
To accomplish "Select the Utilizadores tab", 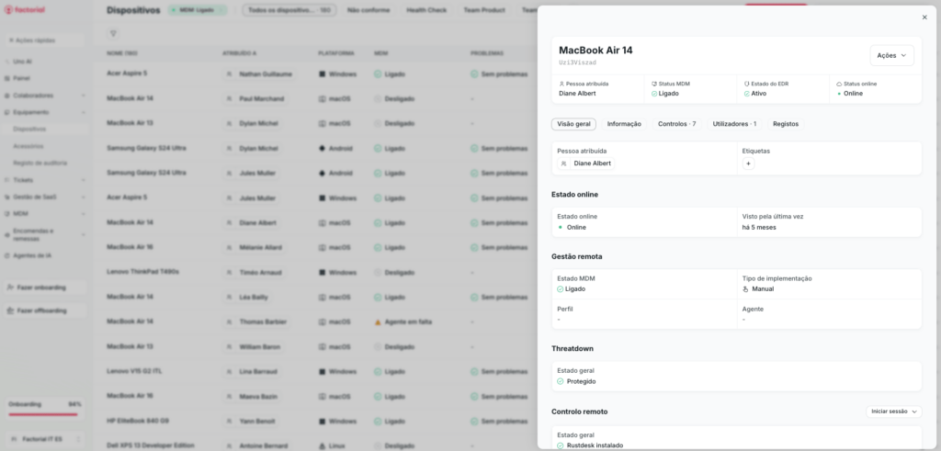I will pos(734,124).
